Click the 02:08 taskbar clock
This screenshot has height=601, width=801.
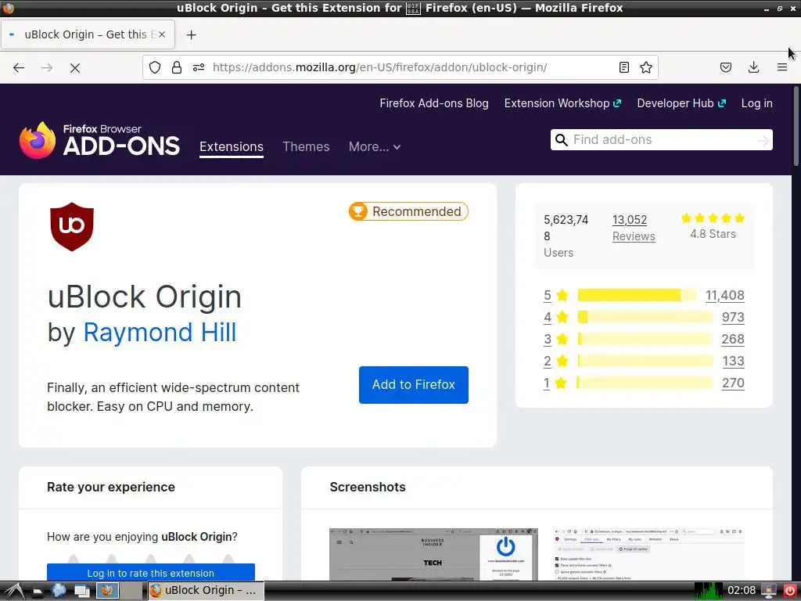[742, 591]
